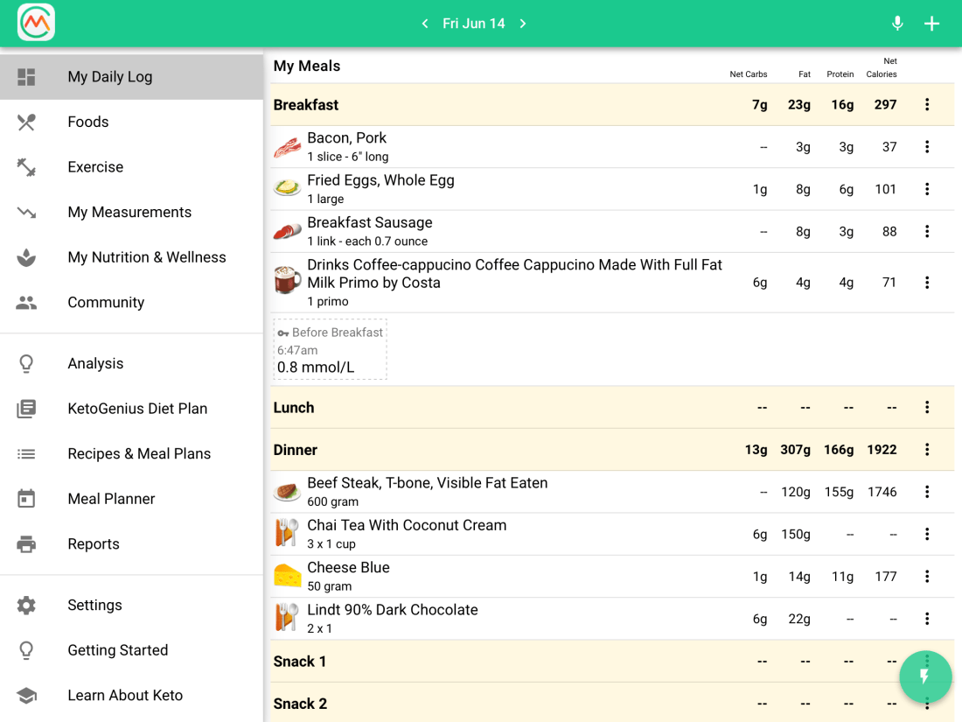The width and height of the screenshot is (962, 722).
Task: Open options for Bacon, Pork entry
Action: point(927,147)
